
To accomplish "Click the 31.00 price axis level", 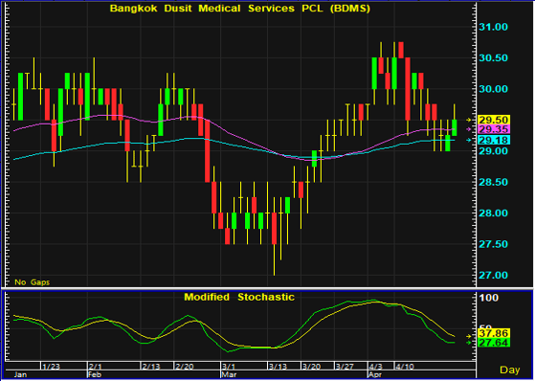I will 494,27.
